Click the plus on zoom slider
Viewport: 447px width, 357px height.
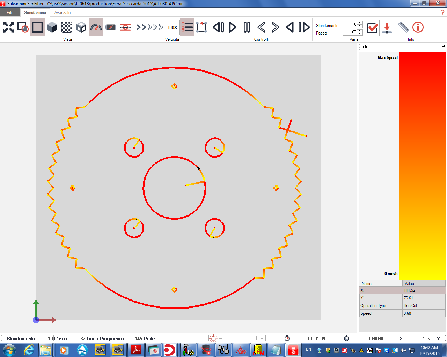pyautogui.click(x=262, y=338)
